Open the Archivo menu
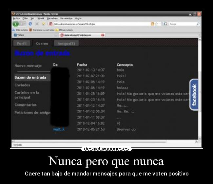 click(16, 18)
